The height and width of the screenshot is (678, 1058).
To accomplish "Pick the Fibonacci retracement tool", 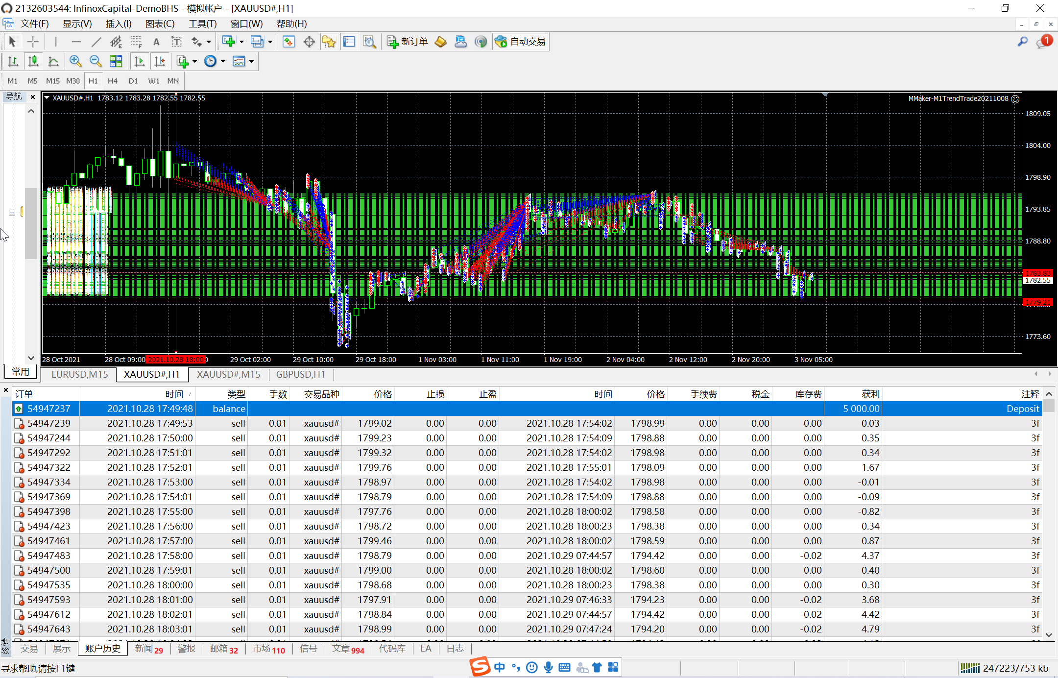I will [x=136, y=42].
